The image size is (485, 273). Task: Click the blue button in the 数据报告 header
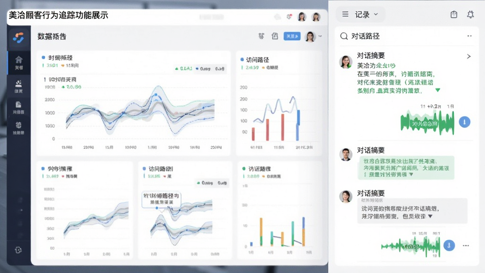[292, 36]
